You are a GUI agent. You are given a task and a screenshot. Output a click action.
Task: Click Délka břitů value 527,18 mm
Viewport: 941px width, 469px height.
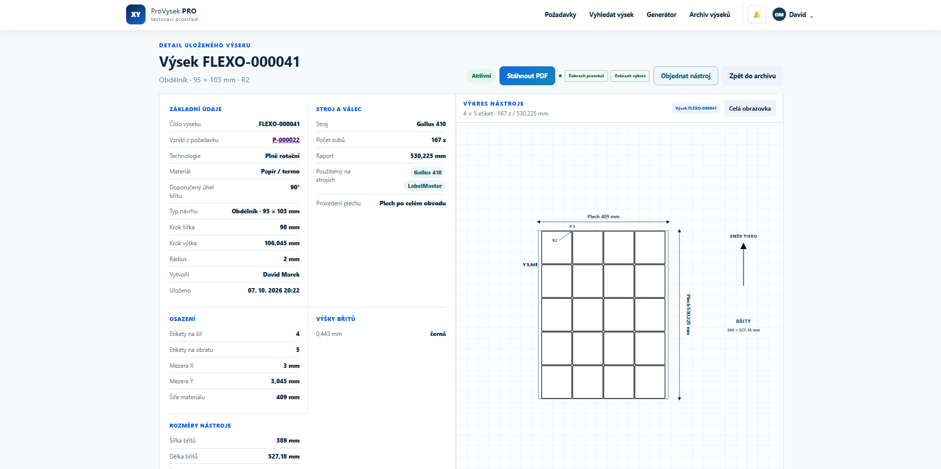tap(284, 457)
